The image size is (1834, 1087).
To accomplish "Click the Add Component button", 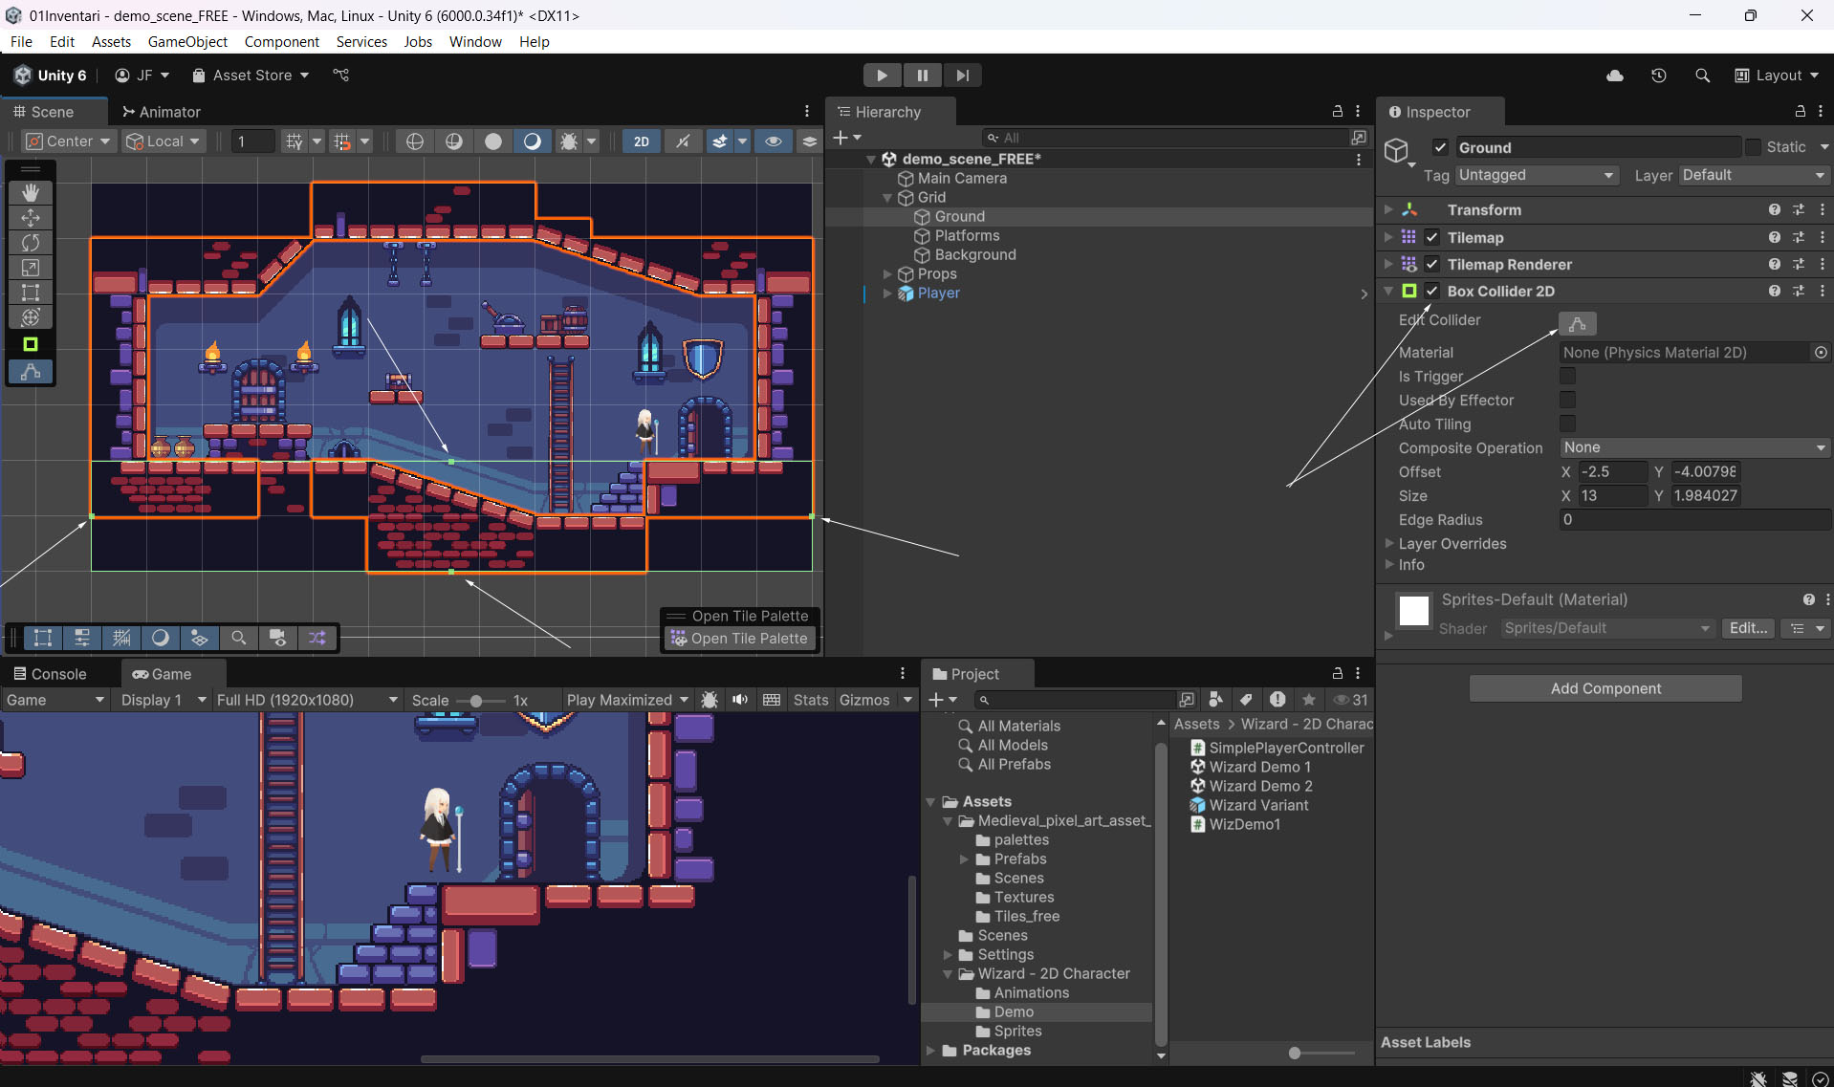I will point(1605,688).
